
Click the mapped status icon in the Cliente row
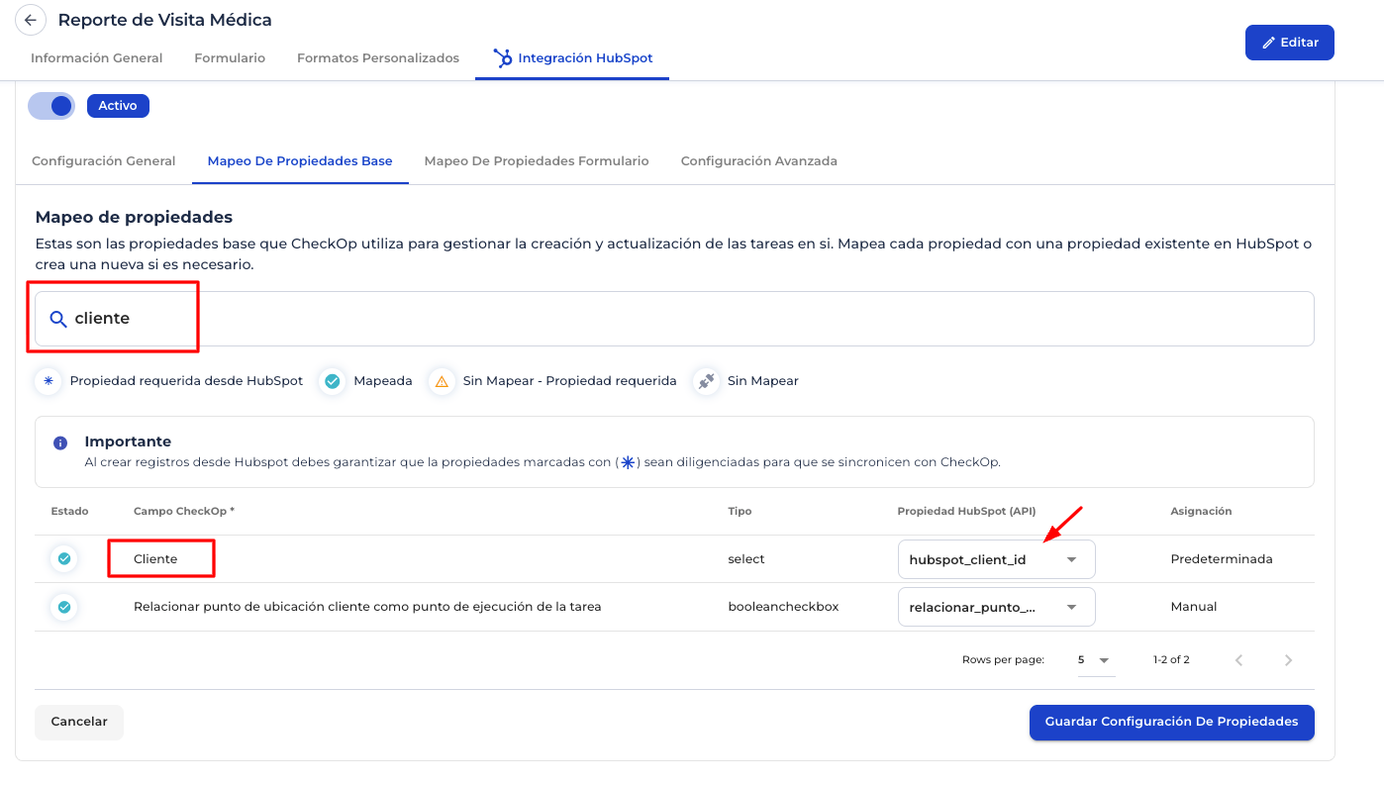click(x=64, y=559)
